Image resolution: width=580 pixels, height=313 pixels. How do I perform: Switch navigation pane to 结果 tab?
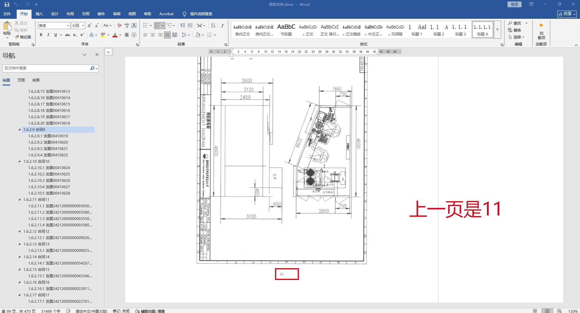[36, 80]
